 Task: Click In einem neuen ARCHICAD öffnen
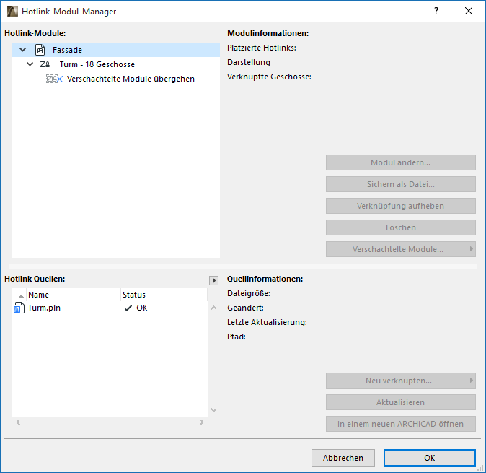pos(400,424)
